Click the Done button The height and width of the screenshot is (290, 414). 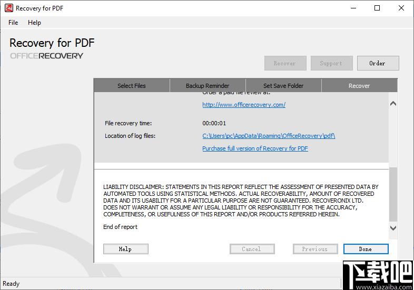point(366,249)
